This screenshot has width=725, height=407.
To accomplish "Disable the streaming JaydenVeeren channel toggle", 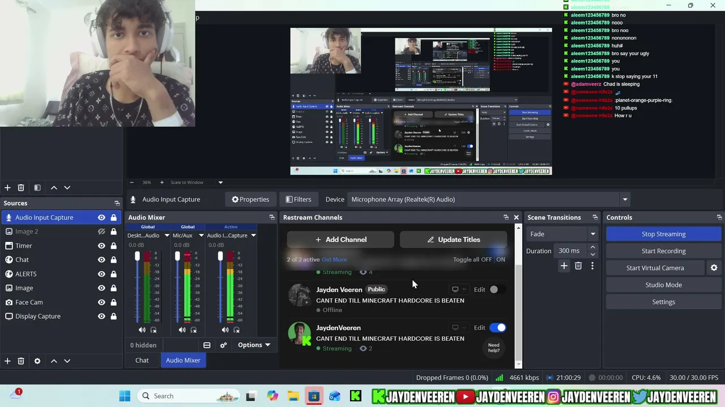I will [498, 328].
